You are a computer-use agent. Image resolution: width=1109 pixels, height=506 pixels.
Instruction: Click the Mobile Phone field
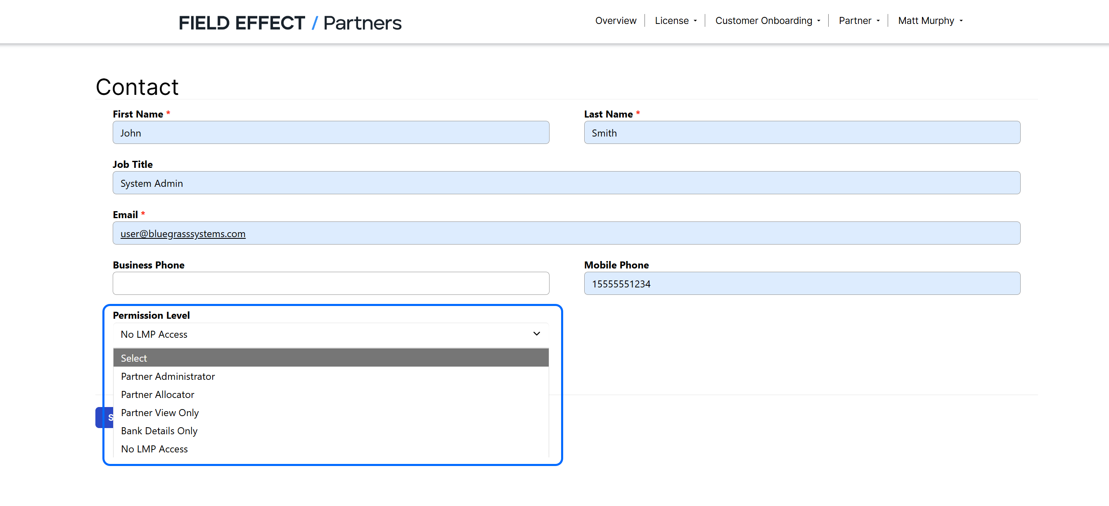(802, 283)
